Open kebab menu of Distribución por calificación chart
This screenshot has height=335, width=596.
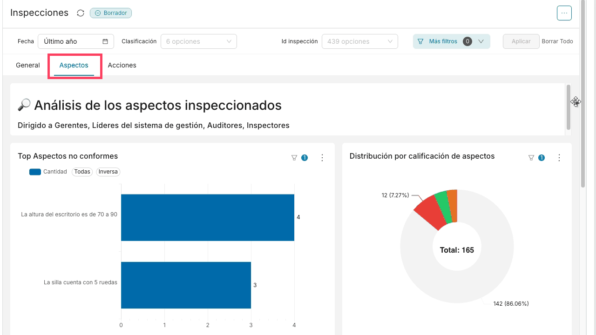pos(559,158)
